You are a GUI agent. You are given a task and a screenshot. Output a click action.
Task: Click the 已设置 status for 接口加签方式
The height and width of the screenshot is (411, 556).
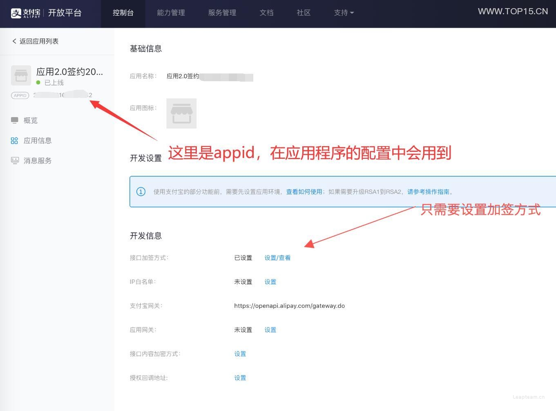[x=243, y=258]
